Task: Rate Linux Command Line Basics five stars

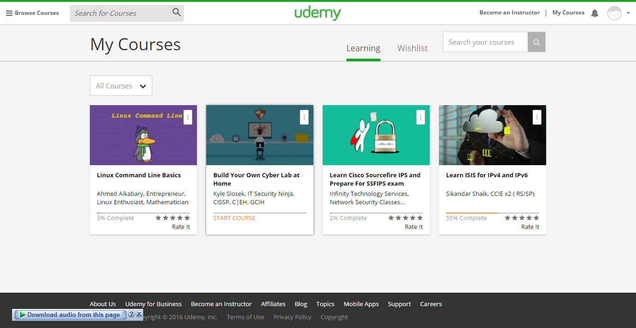Action: (187, 218)
